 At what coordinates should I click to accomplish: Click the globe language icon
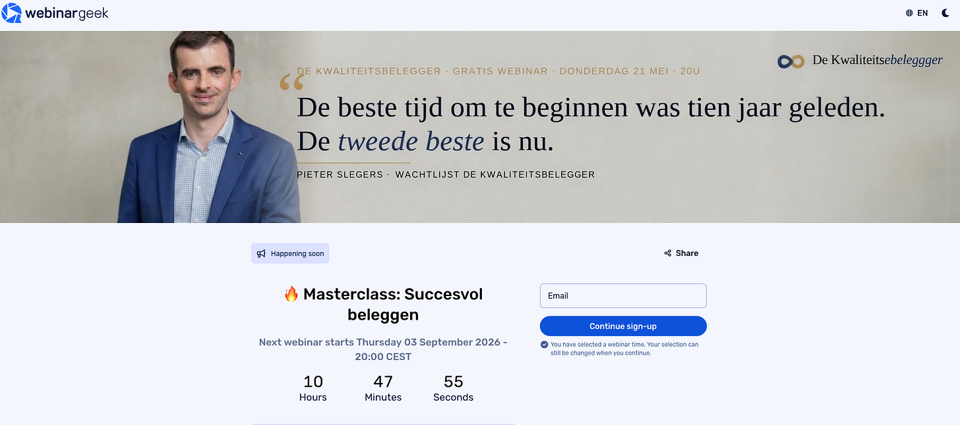tap(909, 13)
